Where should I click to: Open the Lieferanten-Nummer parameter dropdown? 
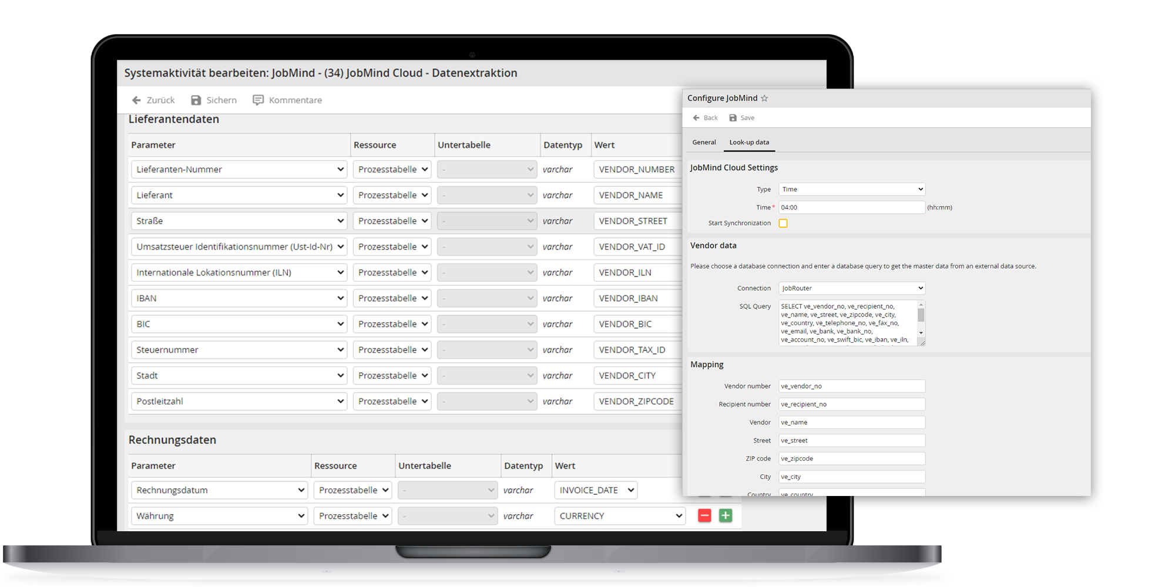[x=239, y=170]
